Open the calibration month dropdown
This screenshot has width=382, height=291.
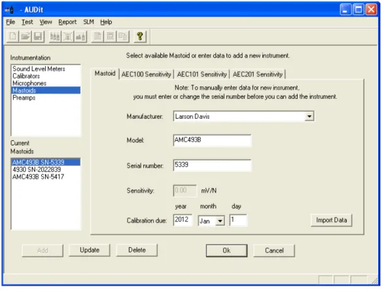pyautogui.click(x=220, y=221)
